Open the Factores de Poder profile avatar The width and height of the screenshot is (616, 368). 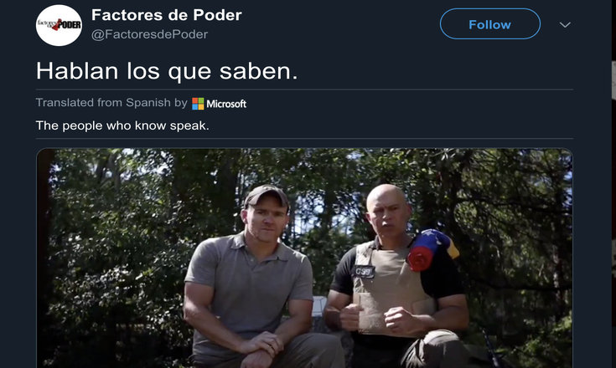coord(59,25)
